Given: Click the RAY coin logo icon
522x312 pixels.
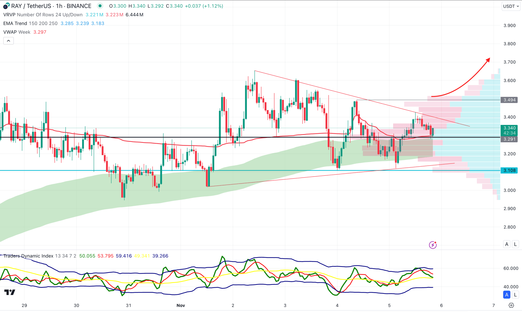Looking at the screenshot, I should click(6, 6).
